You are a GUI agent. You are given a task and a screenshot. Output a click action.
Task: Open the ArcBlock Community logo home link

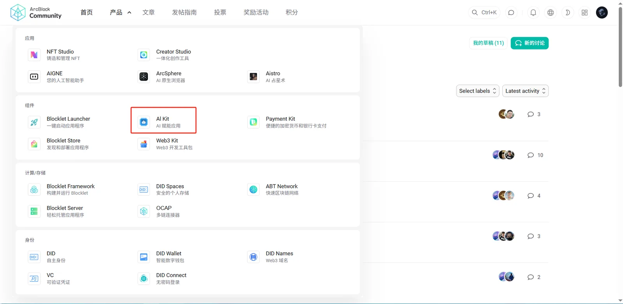pyautogui.click(x=36, y=12)
